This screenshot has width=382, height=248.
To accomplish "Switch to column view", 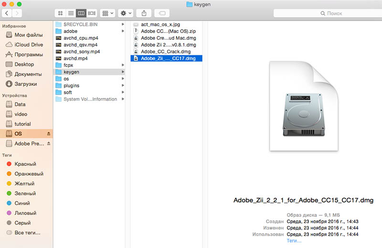I will click(81, 13).
